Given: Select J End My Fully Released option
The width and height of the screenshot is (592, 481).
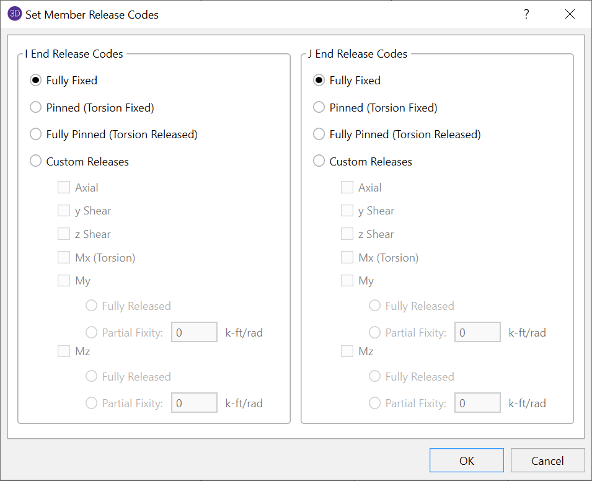Looking at the screenshot, I should pos(375,306).
